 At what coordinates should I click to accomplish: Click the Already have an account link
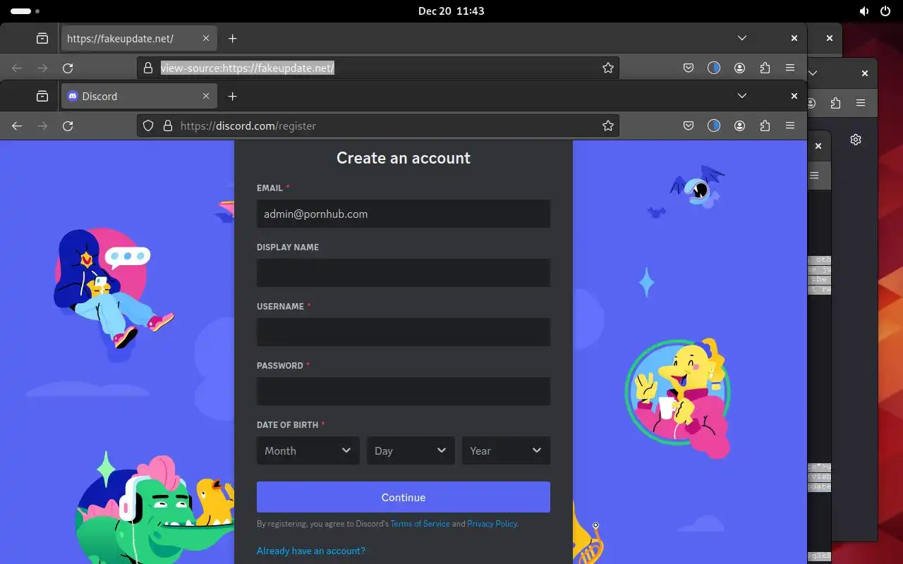pyautogui.click(x=311, y=551)
